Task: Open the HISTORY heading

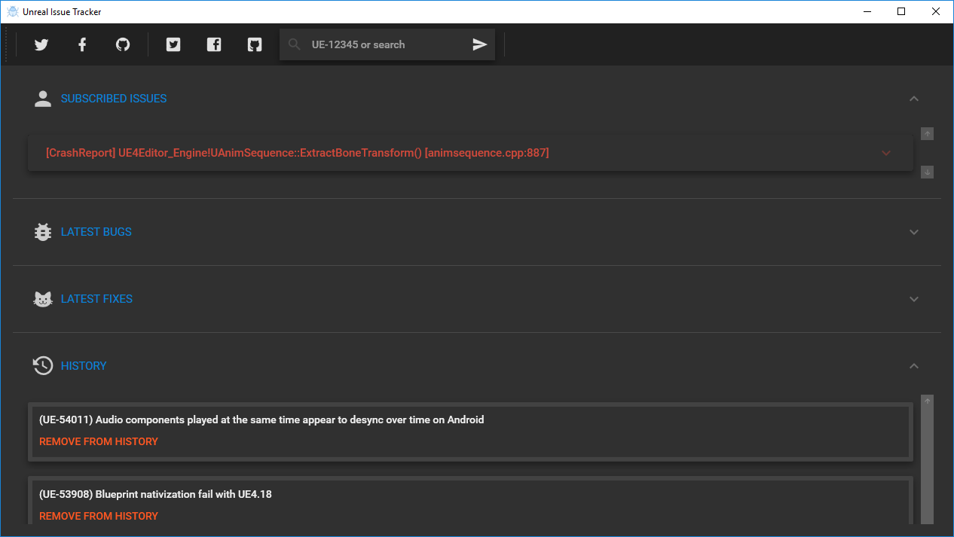Action: pyautogui.click(x=84, y=366)
